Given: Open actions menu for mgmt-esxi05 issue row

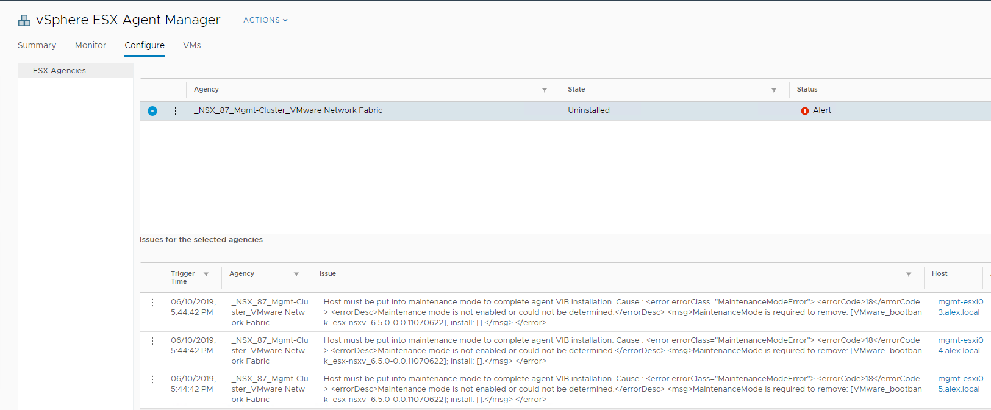Looking at the screenshot, I should 152,379.
